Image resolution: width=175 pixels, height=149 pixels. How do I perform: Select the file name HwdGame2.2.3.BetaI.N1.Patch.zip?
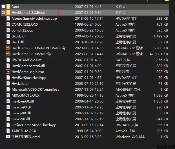[39, 48]
